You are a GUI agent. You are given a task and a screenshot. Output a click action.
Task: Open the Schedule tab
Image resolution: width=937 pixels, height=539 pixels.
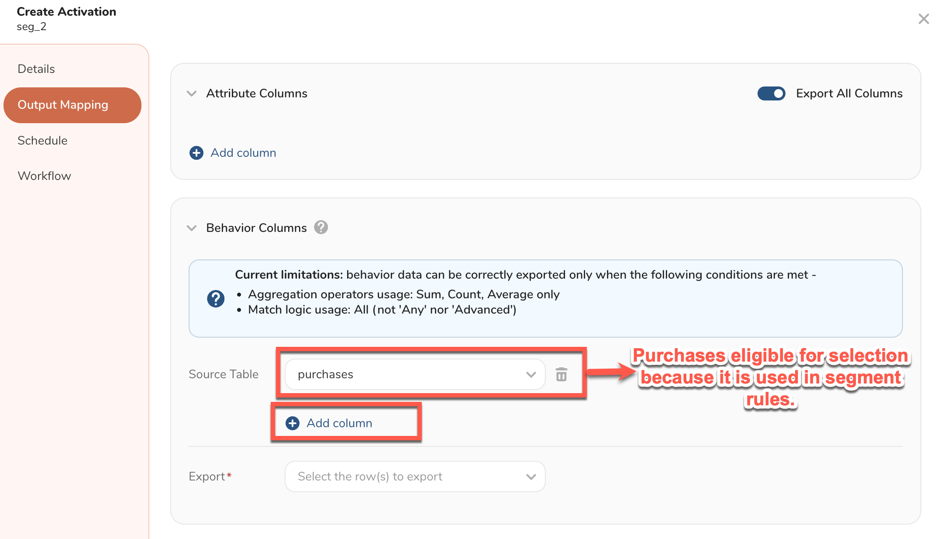point(42,141)
